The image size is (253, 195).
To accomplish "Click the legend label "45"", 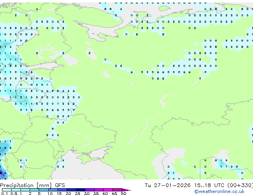I will coord(114,193).
